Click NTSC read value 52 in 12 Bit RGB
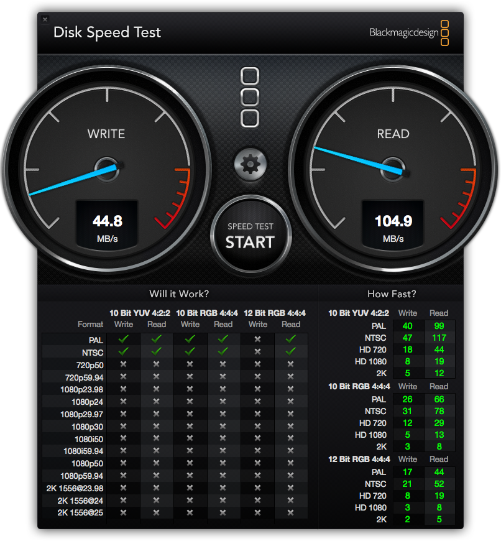 [x=439, y=484]
